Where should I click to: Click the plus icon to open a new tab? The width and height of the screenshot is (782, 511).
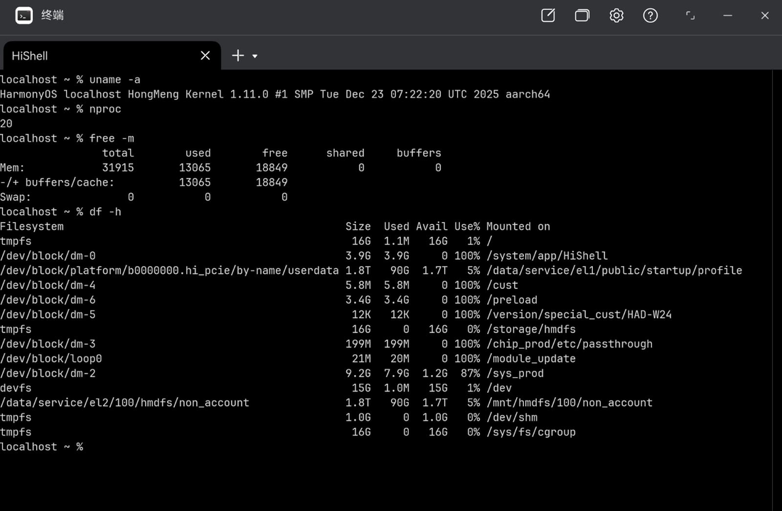pos(239,55)
